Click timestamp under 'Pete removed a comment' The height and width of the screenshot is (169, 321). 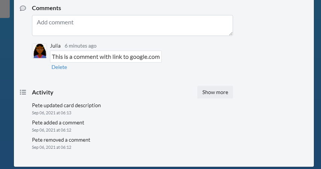(51, 147)
